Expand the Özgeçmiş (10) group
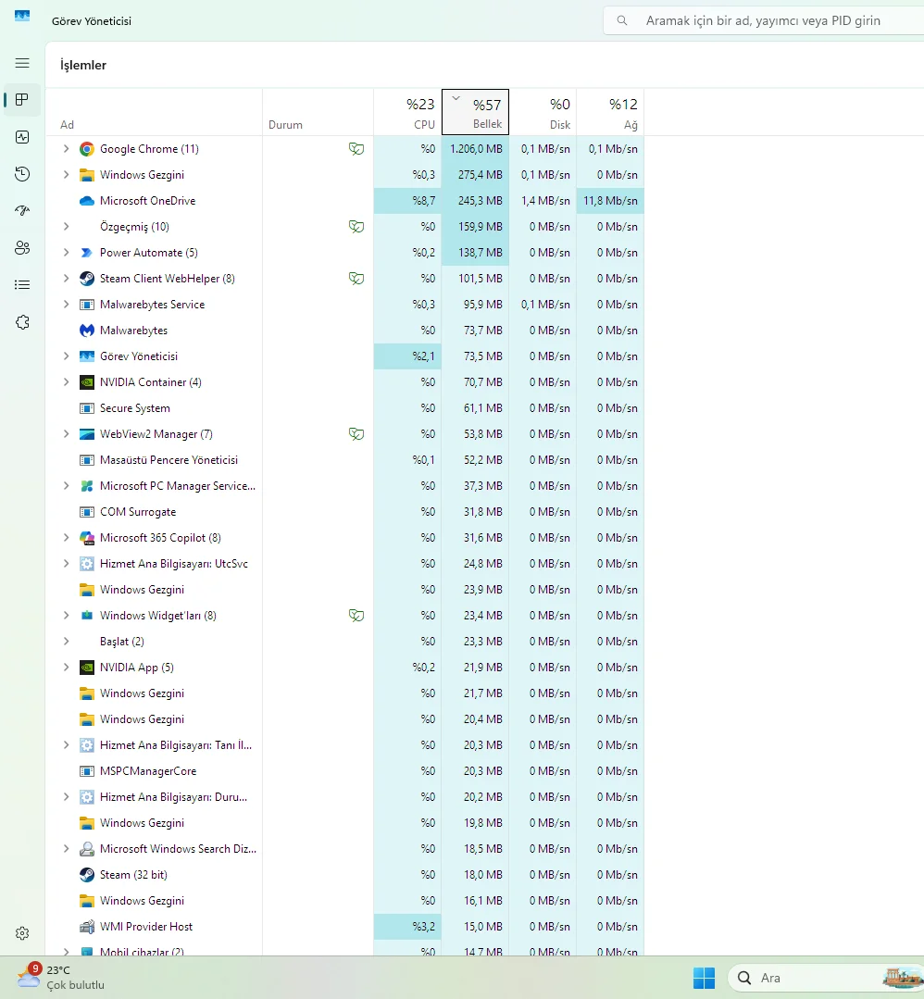The image size is (924, 999). (x=66, y=227)
